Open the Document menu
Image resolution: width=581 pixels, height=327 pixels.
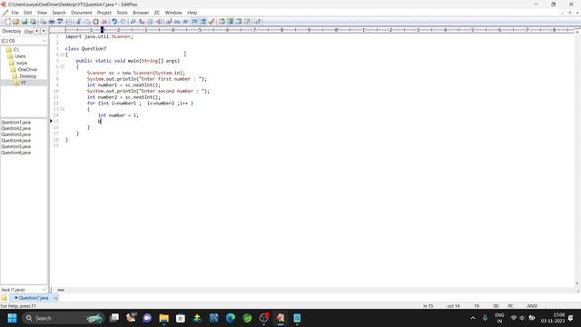[x=81, y=13]
